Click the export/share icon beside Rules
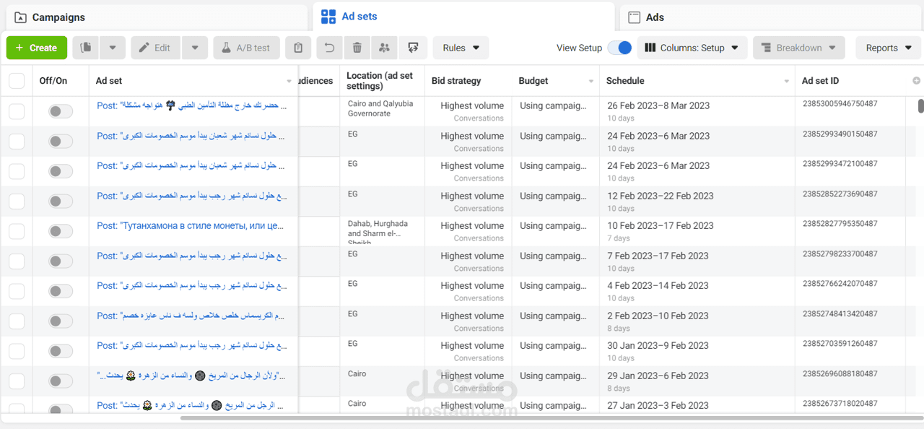The width and height of the screenshot is (924, 429). pos(413,48)
